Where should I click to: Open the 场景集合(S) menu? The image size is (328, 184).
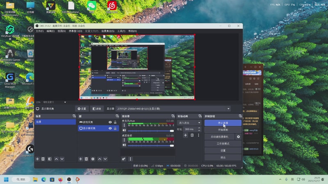point(108,31)
